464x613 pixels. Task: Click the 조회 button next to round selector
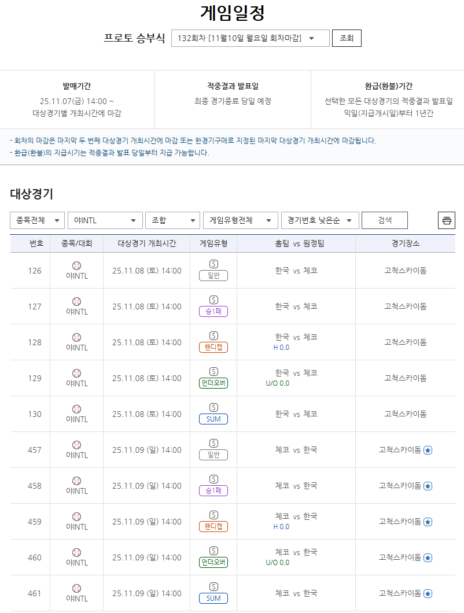point(346,38)
